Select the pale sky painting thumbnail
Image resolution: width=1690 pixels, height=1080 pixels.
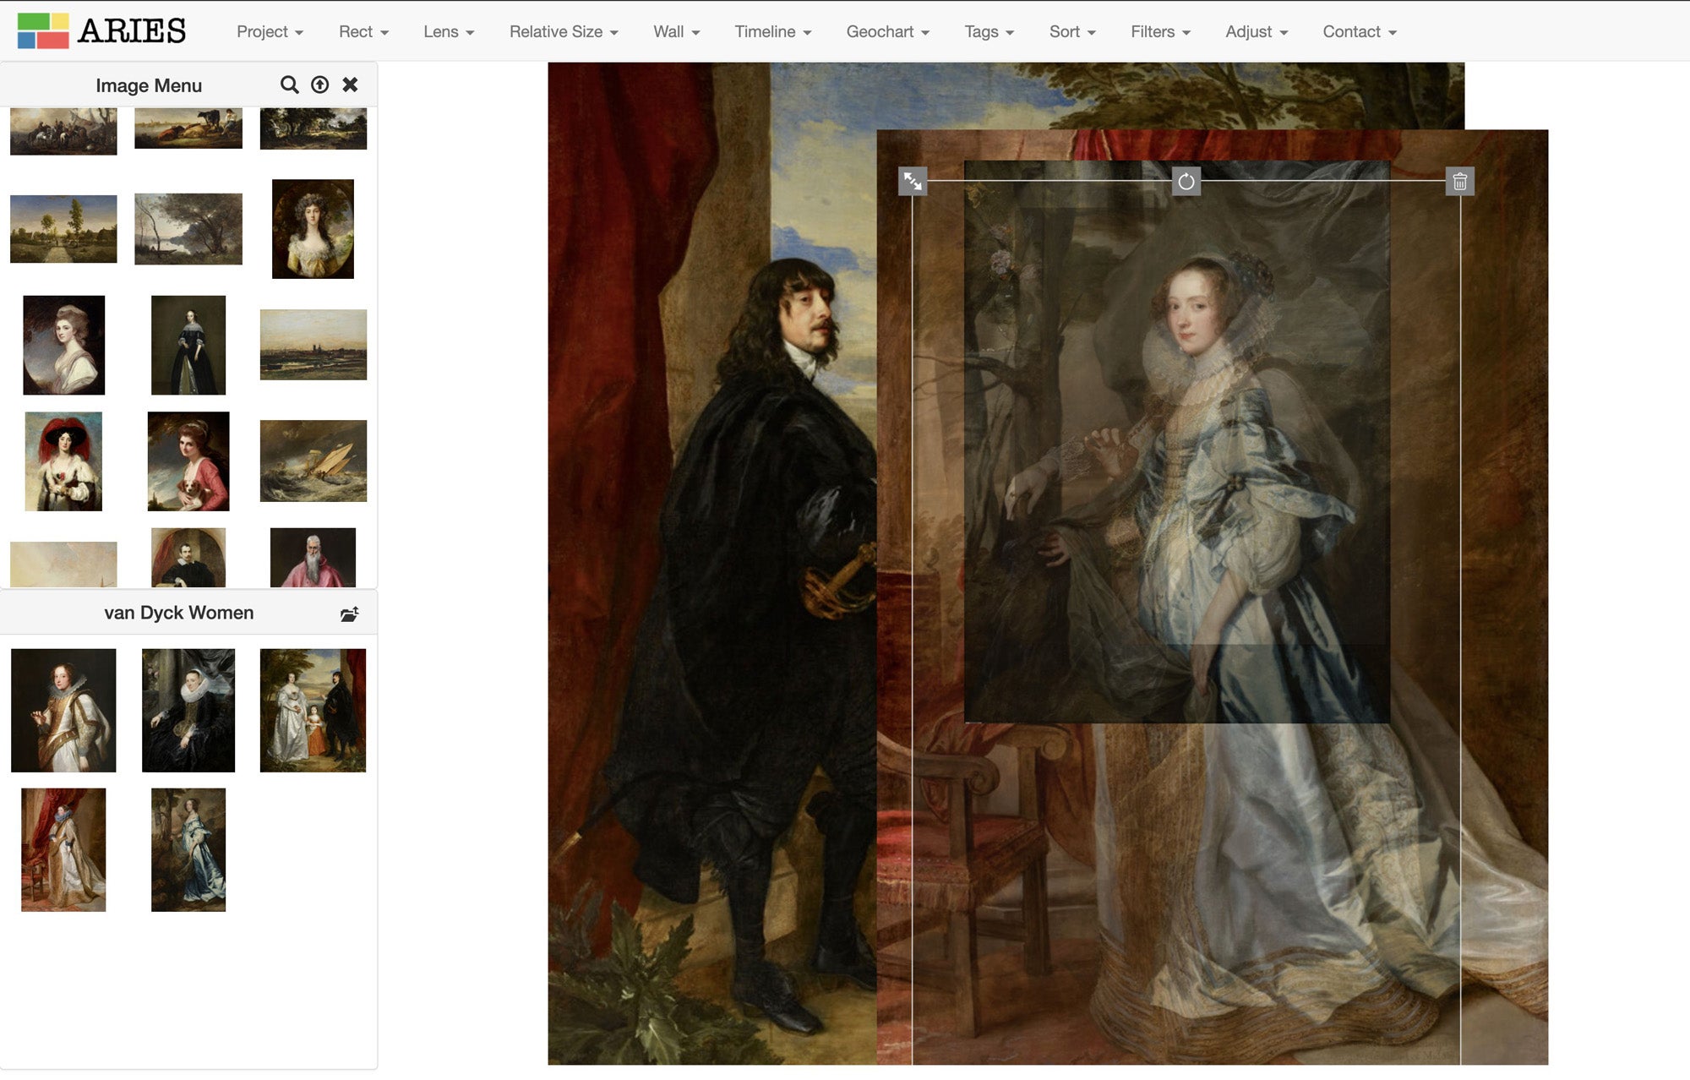[x=63, y=565]
